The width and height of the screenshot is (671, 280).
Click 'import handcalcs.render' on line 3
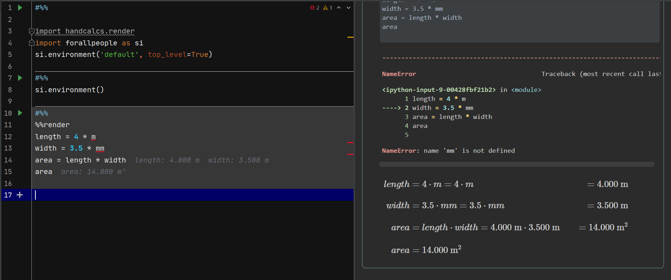pos(85,31)
